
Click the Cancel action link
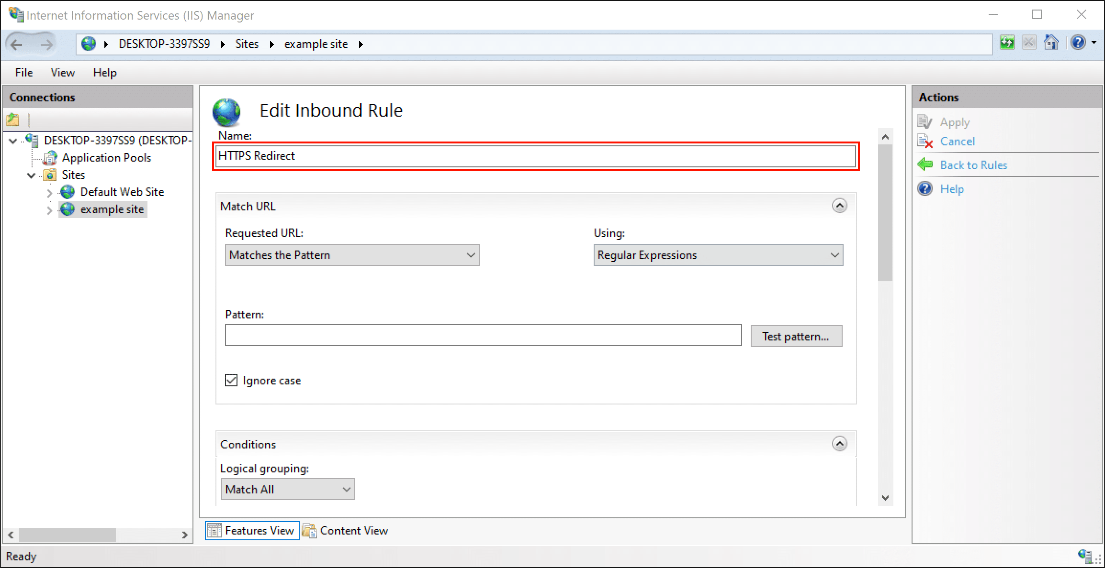(x=957, y=142)
